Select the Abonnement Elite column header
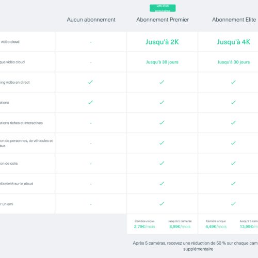258x258 pixels. pos(234,20)
